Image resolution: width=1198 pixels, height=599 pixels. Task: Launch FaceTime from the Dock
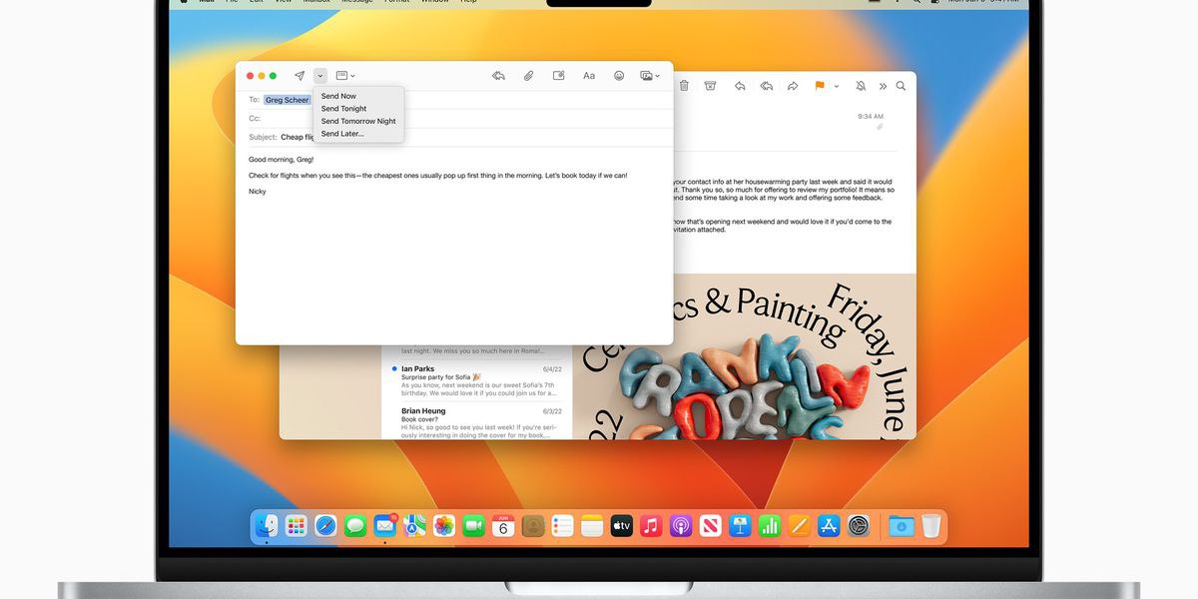coord(474,526)
